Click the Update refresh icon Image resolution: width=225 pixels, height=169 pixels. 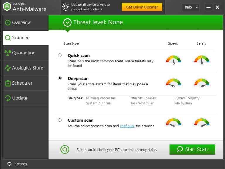[x=8, y=98]
